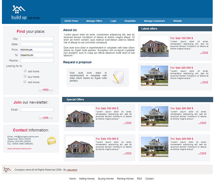Image resolution: width=214 pixels, height=181 pixels.
Task: Focus the State input field
Action: (x=37, y=44)
